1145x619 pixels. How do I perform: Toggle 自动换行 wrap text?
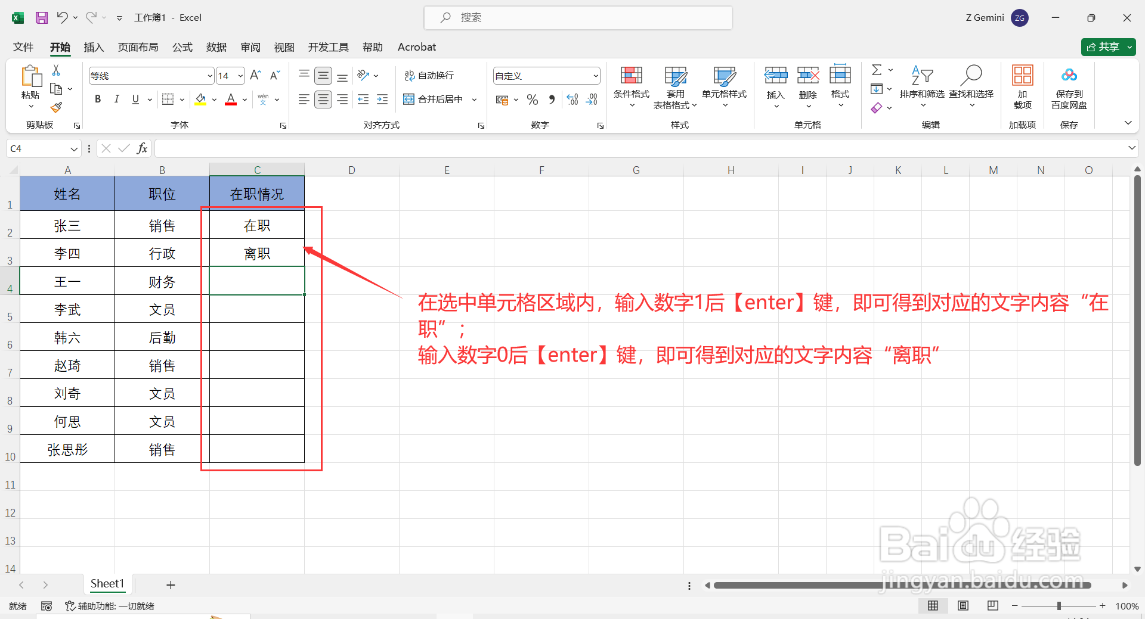429,75
